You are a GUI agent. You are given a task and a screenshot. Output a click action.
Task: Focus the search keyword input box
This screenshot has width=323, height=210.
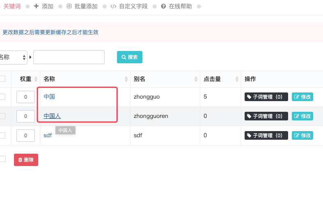coord(69,57)
